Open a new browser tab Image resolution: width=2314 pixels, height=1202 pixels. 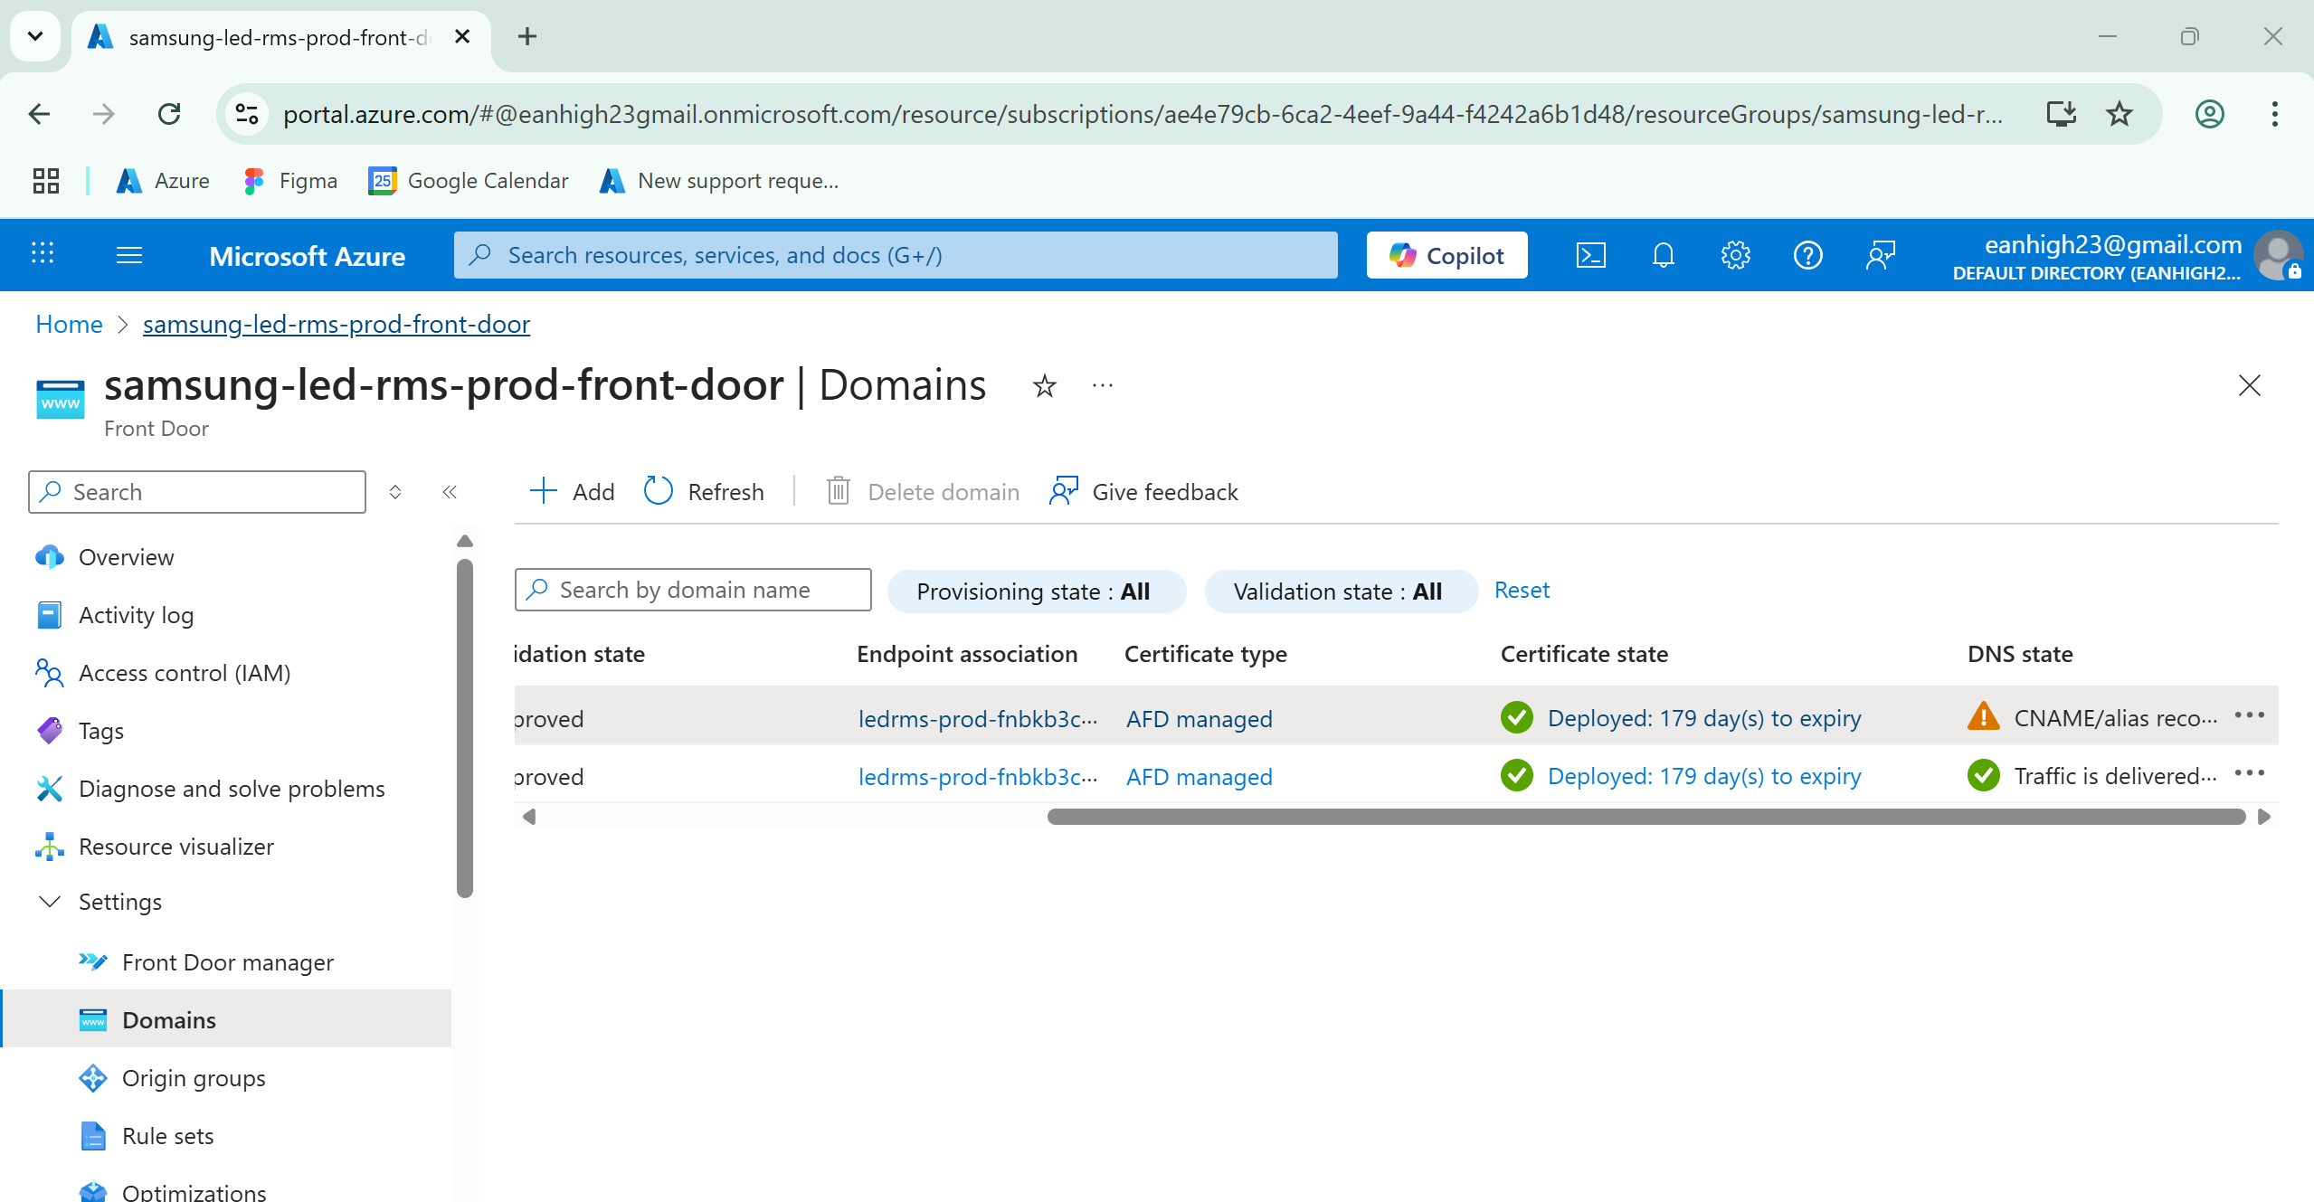tap(527, 36)
